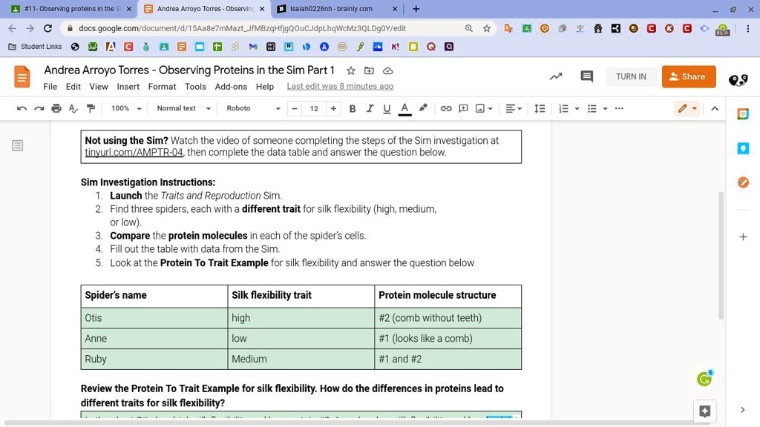760x427 pixels.
Task: Open the Keep side panel
Action: (x=743, y=148)
